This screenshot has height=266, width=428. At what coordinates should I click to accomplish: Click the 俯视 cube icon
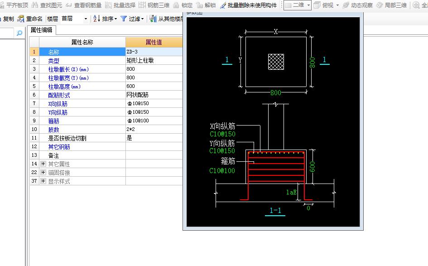tap(317, 5)
